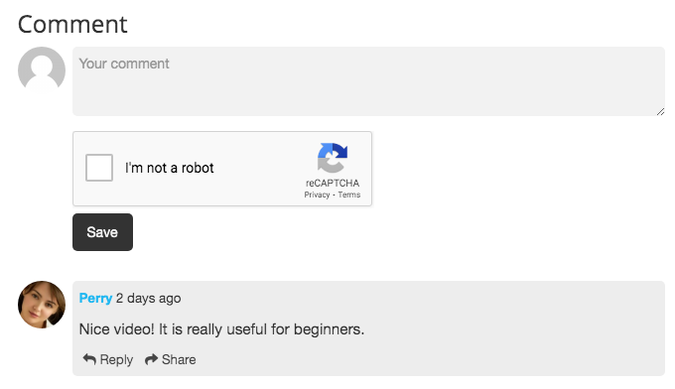Click the "I'm not a robot" label

tap(169, 168)
